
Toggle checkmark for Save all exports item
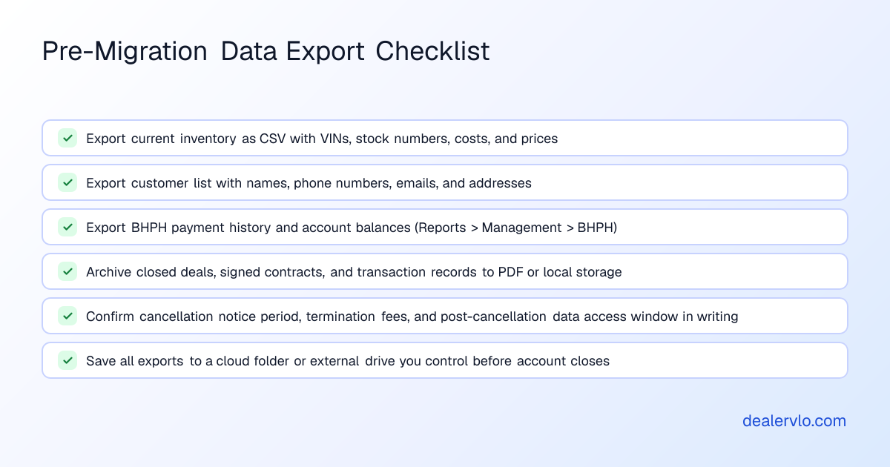tap(67, 360)
